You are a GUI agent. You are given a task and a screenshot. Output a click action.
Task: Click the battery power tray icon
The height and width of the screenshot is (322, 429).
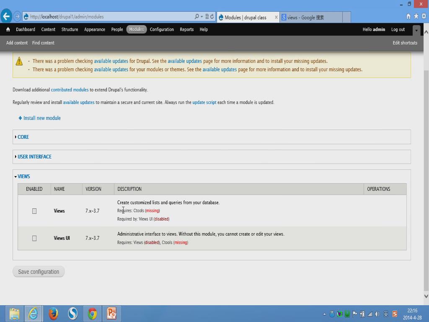click(362, 314)
